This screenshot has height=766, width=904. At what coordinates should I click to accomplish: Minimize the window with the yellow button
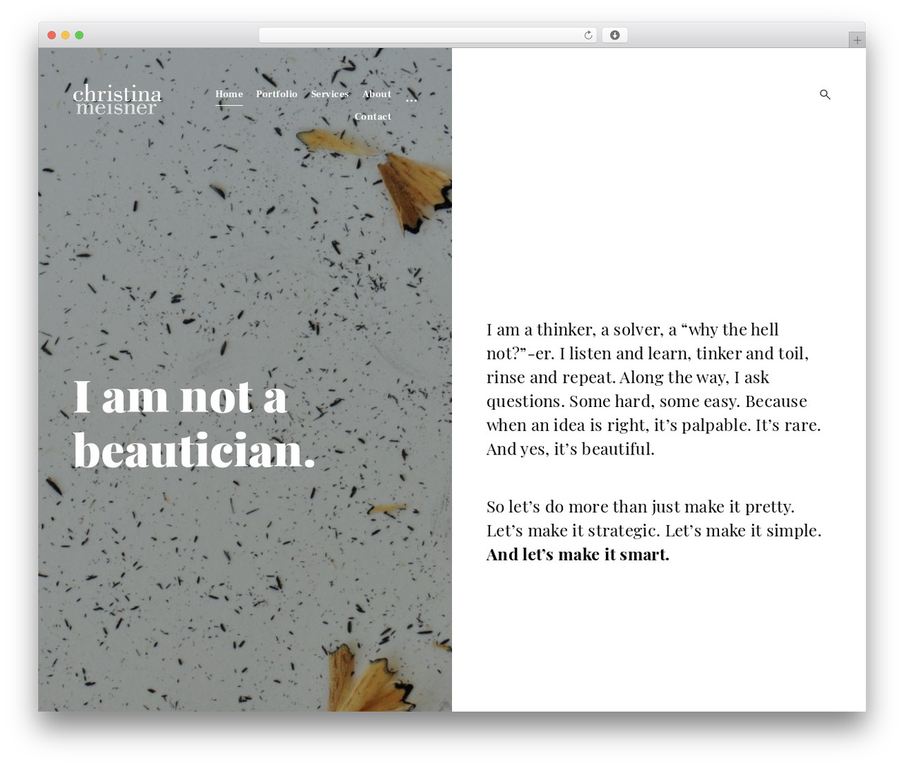[x=65, y=35]
